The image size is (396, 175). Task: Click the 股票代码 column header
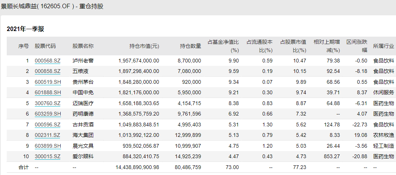point(45,46)
